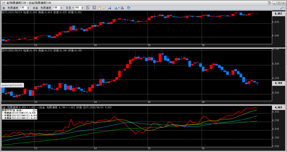Click the window restore-tile icon in title bar

(270, 3)
